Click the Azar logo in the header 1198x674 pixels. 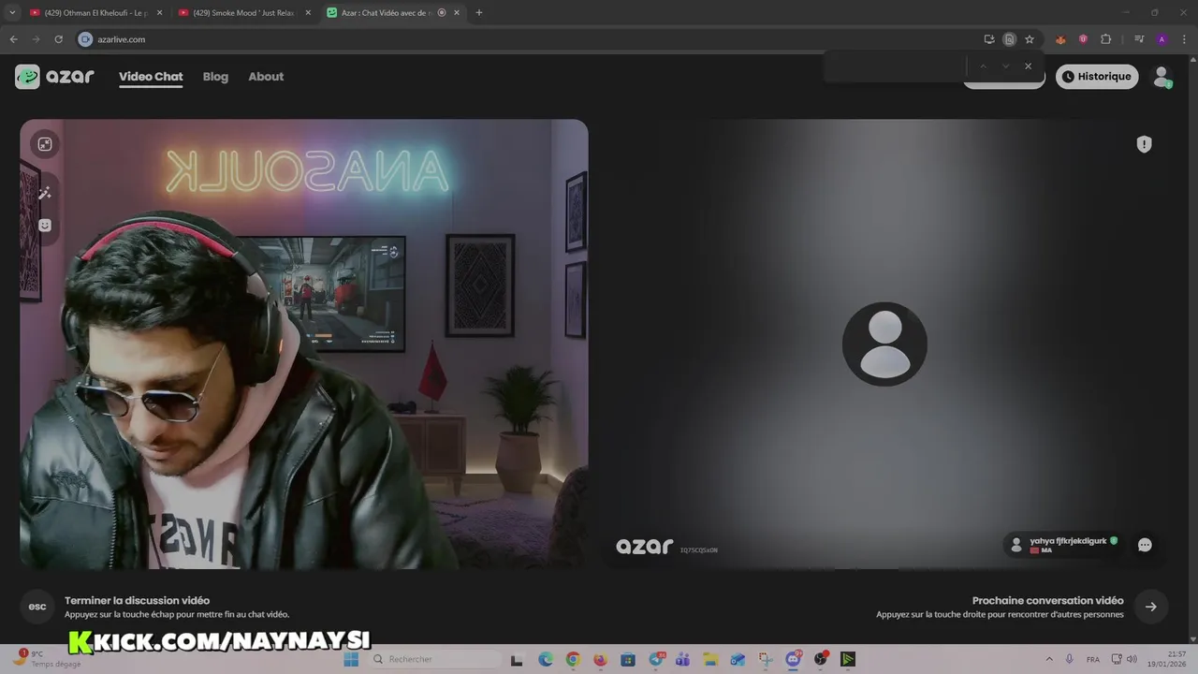point(54,77)
